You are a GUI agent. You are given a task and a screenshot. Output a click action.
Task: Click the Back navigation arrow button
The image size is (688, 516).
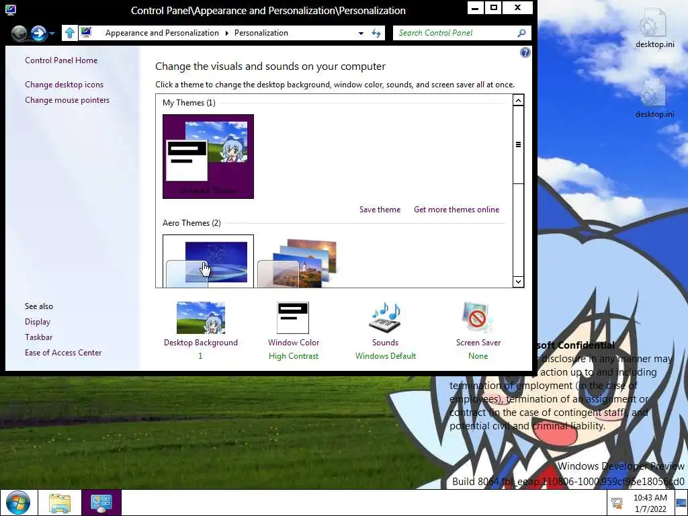pos(19,33)
